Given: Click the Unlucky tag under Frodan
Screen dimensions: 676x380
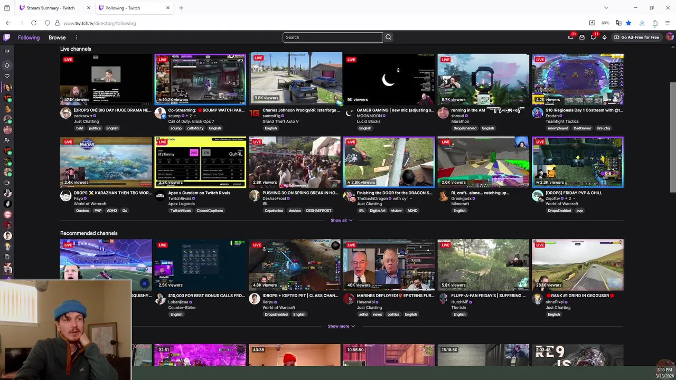Looking at the screenshot, I should (x=603, y=128).
